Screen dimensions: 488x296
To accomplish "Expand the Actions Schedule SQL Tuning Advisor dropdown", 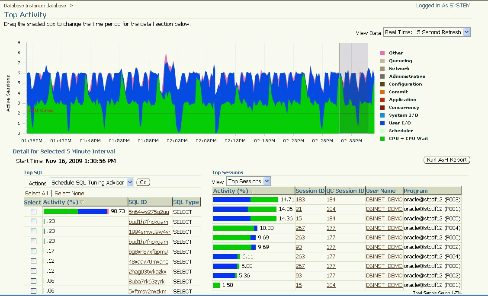I will 130,182.
